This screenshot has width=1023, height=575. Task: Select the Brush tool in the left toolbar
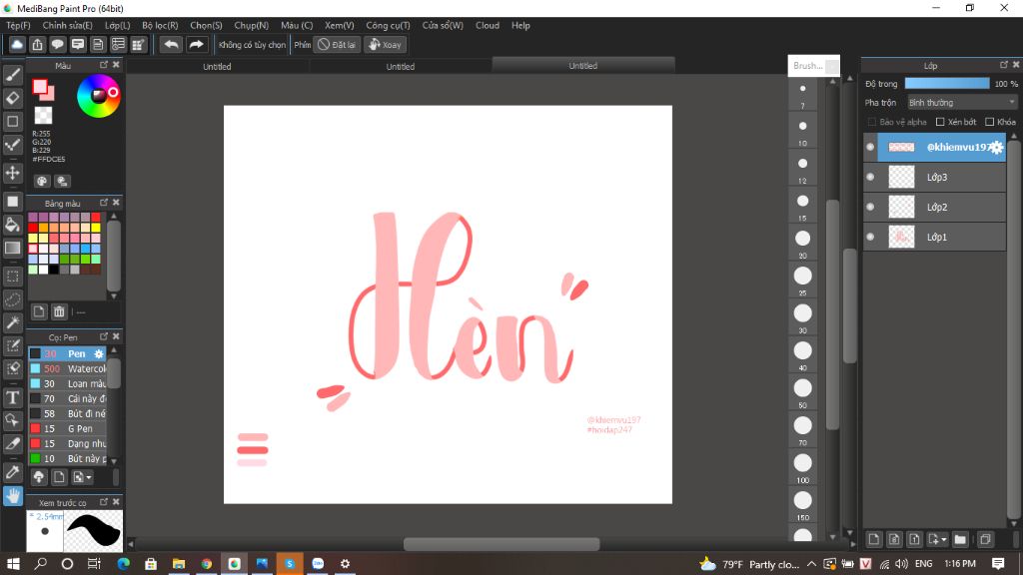tap(12, 76)
